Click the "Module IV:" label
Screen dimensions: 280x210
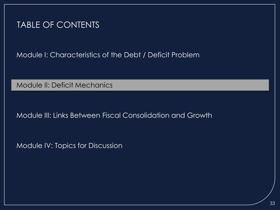(x=35, y=145)
